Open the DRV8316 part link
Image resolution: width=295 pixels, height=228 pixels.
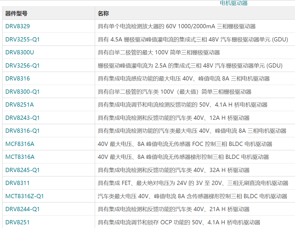[x=17, y=79]
